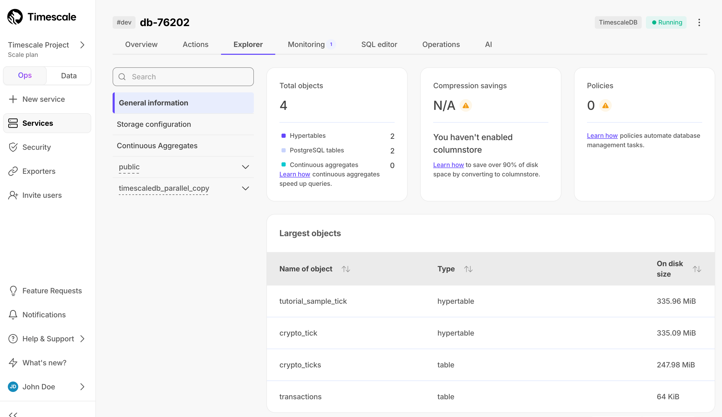Image resolution: width=722 pixels, height=417 pixels.
Task: Open Continuous Aggregates section
Action: point(183,146)
